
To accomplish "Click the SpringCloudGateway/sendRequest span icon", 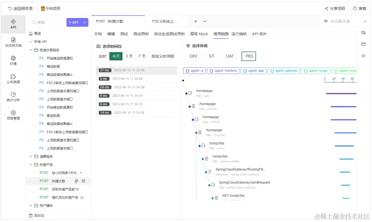I will [213, 185].
